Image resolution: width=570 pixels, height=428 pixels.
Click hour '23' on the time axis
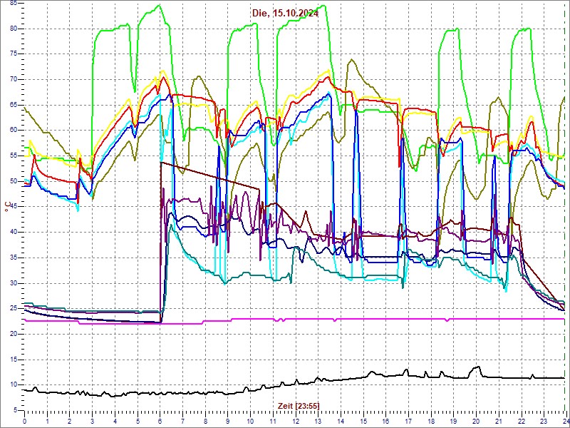[544, 421]
